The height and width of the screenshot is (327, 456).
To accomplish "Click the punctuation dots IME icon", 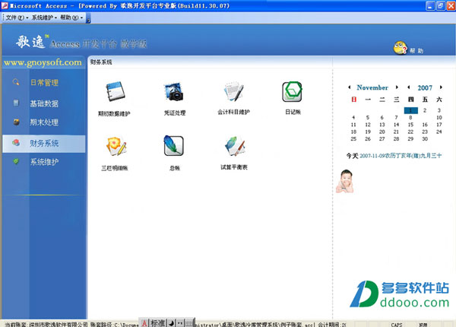I will point(180,323).
